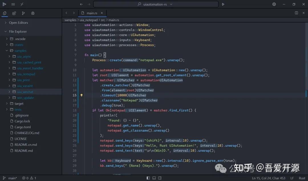Toggle the secondary sidebar visibility
Viewport: 308px width, 181px height.
click(x=160, y=178)
